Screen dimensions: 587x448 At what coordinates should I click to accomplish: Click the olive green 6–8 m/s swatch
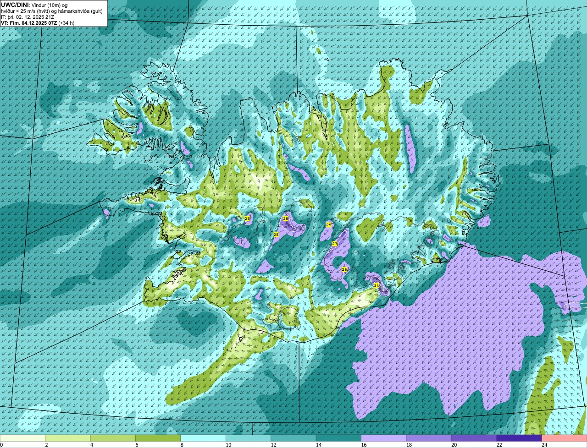tap(158, 438)
